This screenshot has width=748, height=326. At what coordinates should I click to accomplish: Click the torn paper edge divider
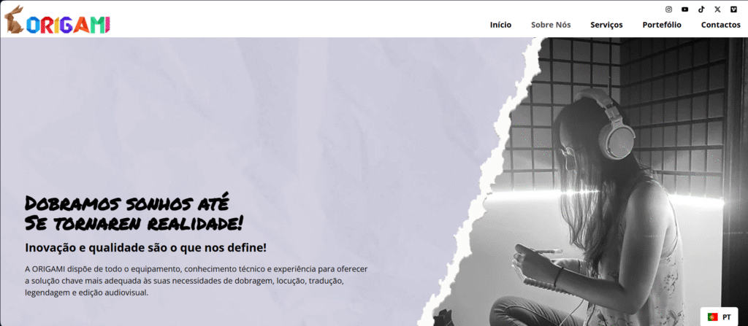click(x=482, y=181)
